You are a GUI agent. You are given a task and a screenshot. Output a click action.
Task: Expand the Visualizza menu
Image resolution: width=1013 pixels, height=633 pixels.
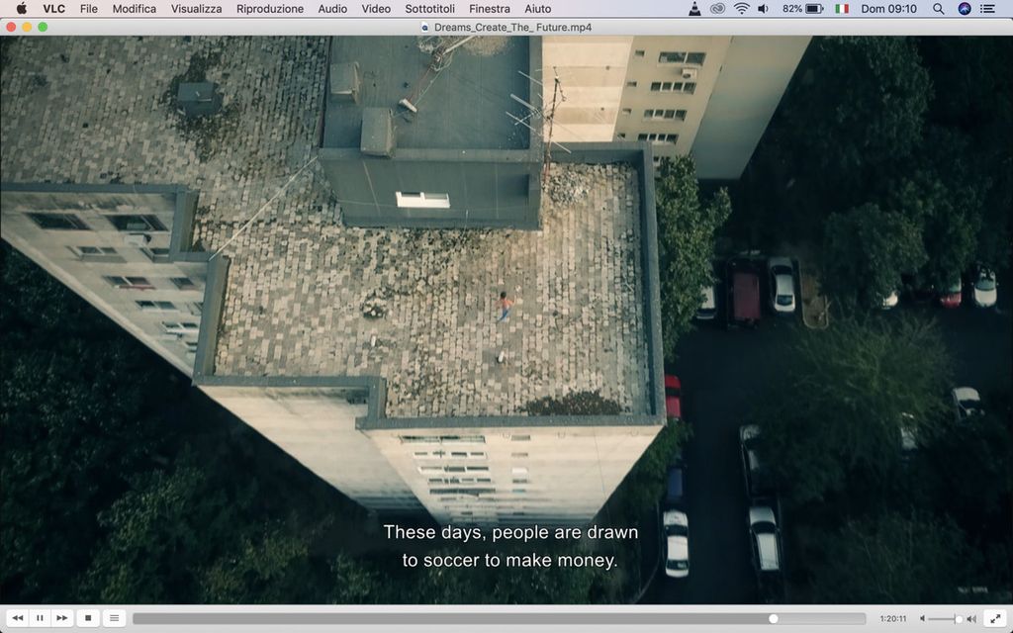pyautogui.click(x=196, y=9)
